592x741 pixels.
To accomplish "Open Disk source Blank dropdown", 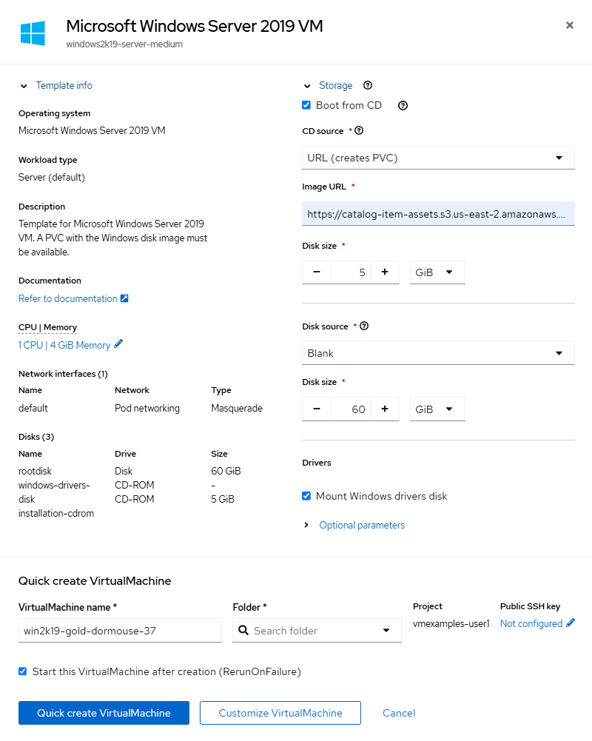I will point(438,353).
